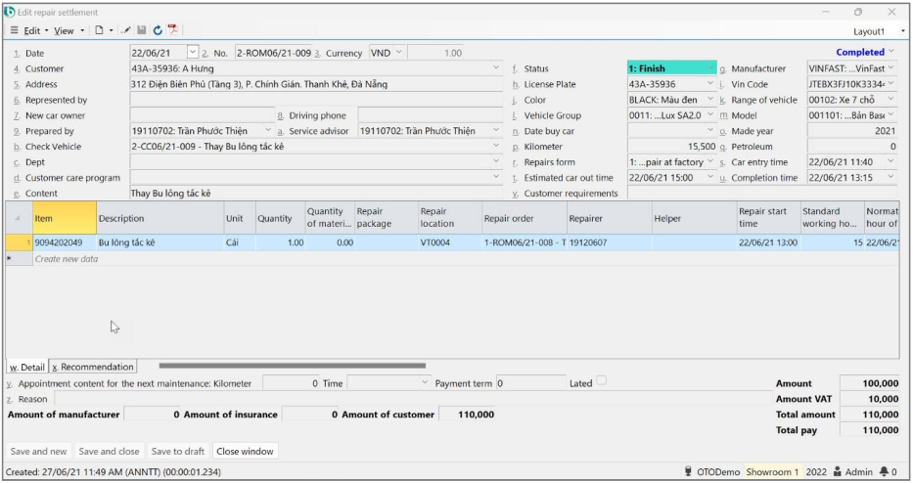Click Save and new button

38,451
